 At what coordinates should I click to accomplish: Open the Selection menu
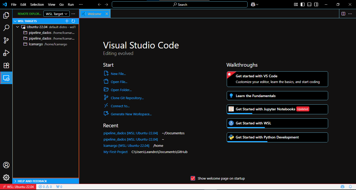point(37,4)
